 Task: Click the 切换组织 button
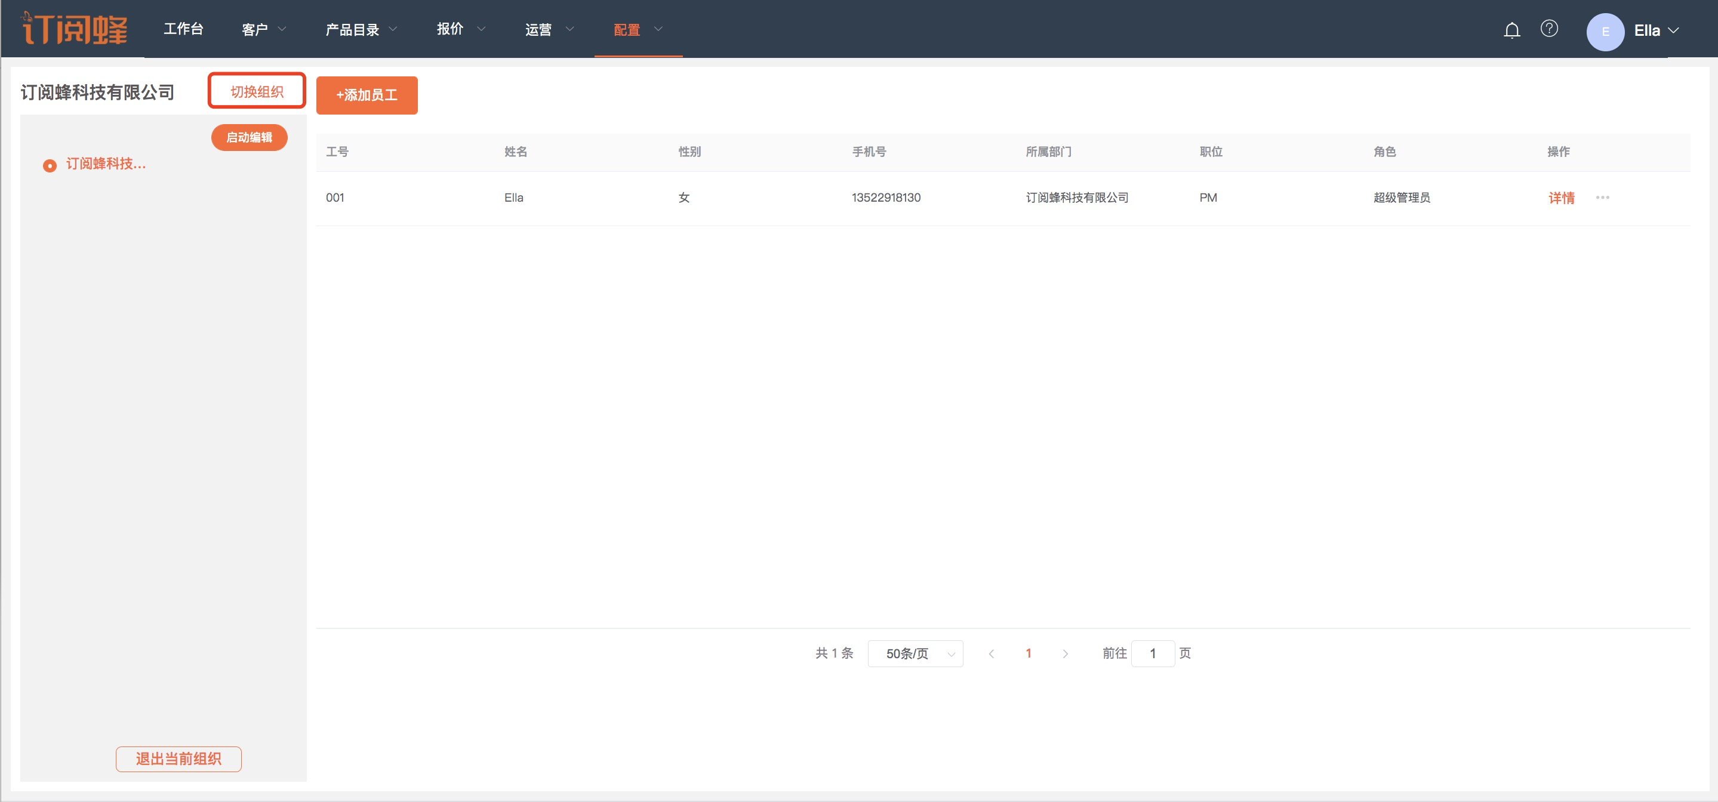point(257,91)
